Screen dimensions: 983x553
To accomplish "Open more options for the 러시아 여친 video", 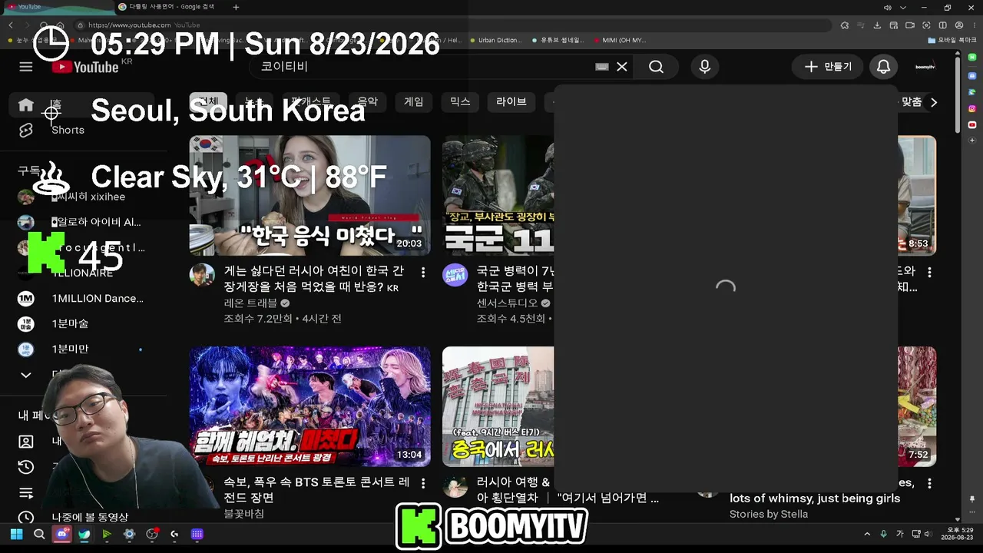I will [x=423, y=272].
